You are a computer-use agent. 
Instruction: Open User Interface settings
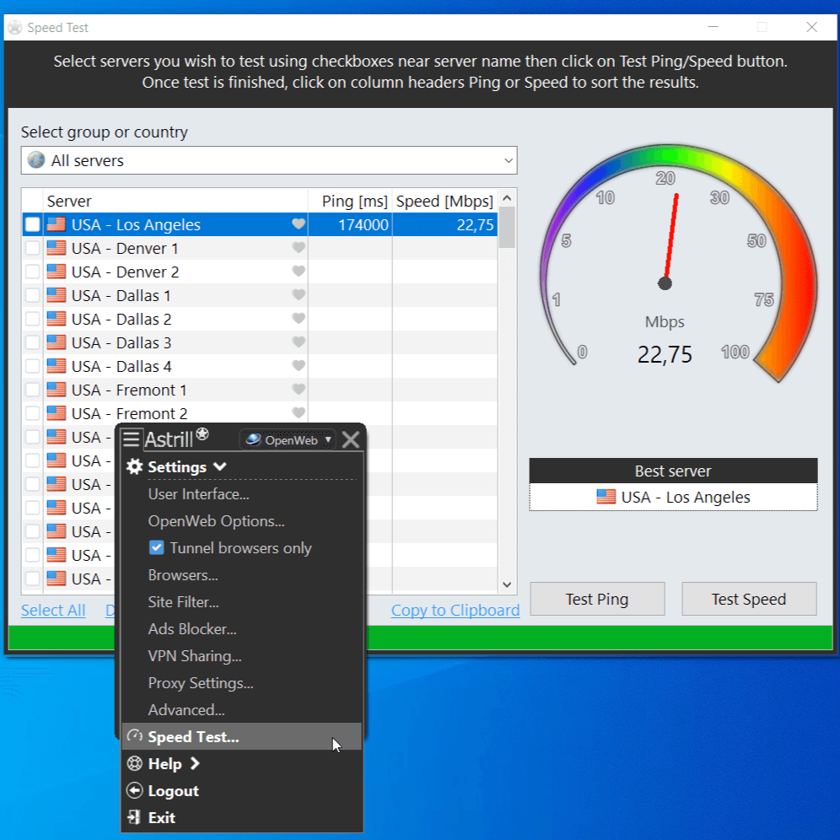pyautogui.click(x=198, y=494)
